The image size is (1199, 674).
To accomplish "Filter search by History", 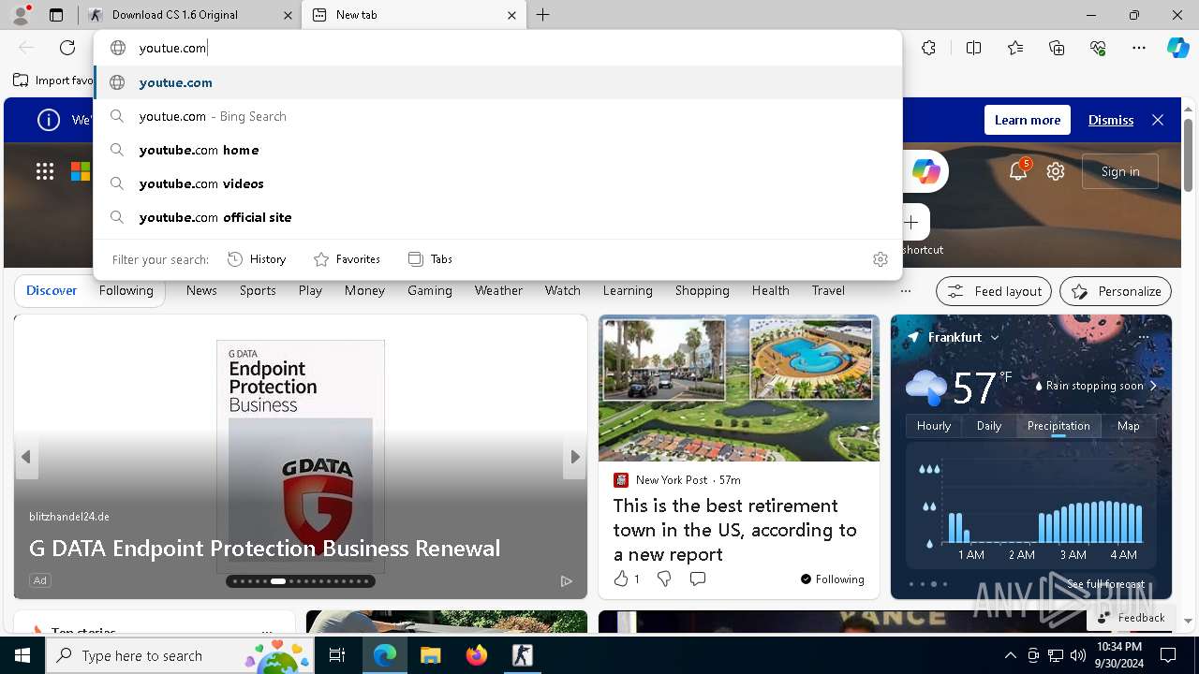I will coord(257,259).
